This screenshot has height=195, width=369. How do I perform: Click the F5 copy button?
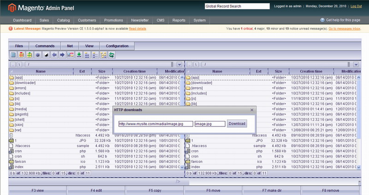(155, 190)
